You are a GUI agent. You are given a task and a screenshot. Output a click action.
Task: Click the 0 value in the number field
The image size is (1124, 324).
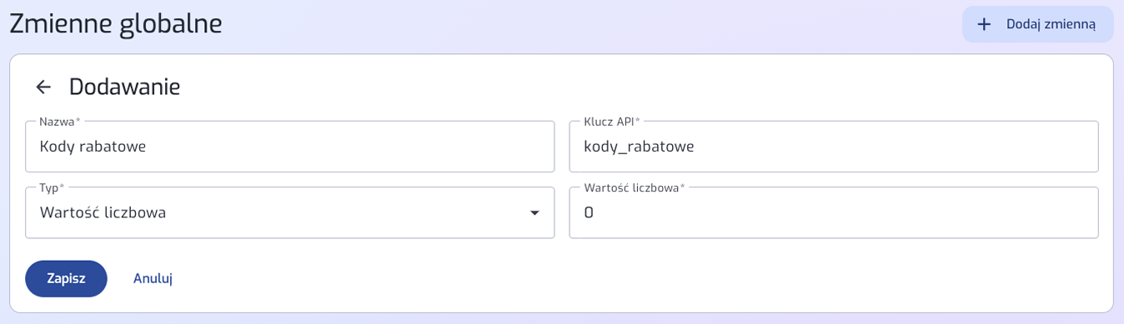(589, 212)
